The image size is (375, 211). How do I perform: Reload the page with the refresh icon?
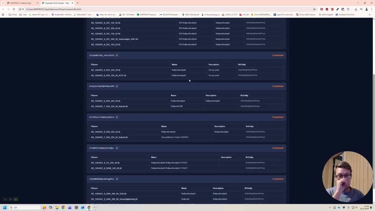(x=13, y=9)
